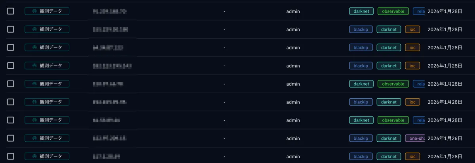Image resolution: width=475 pixels, height=163 pixels.
Task: Check the checkbox in the first row
Action: point(11,11)
